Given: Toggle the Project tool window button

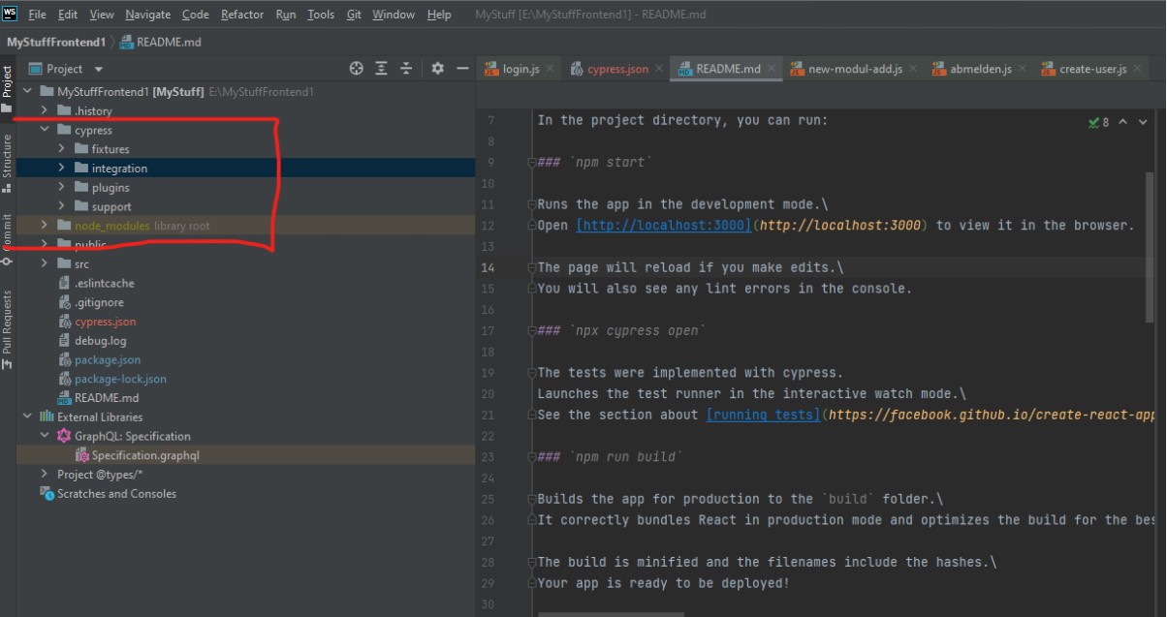Looking at the screenshot, I should 7,88.
